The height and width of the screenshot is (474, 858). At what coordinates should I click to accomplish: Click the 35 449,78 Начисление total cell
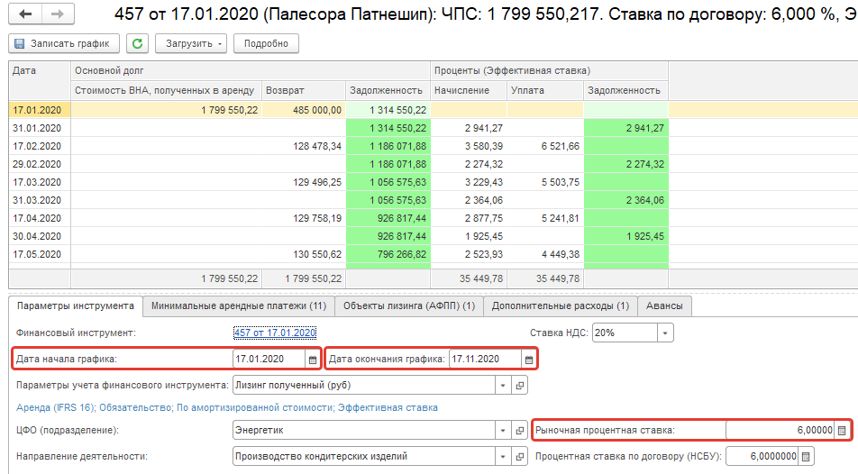coord(469,278)
